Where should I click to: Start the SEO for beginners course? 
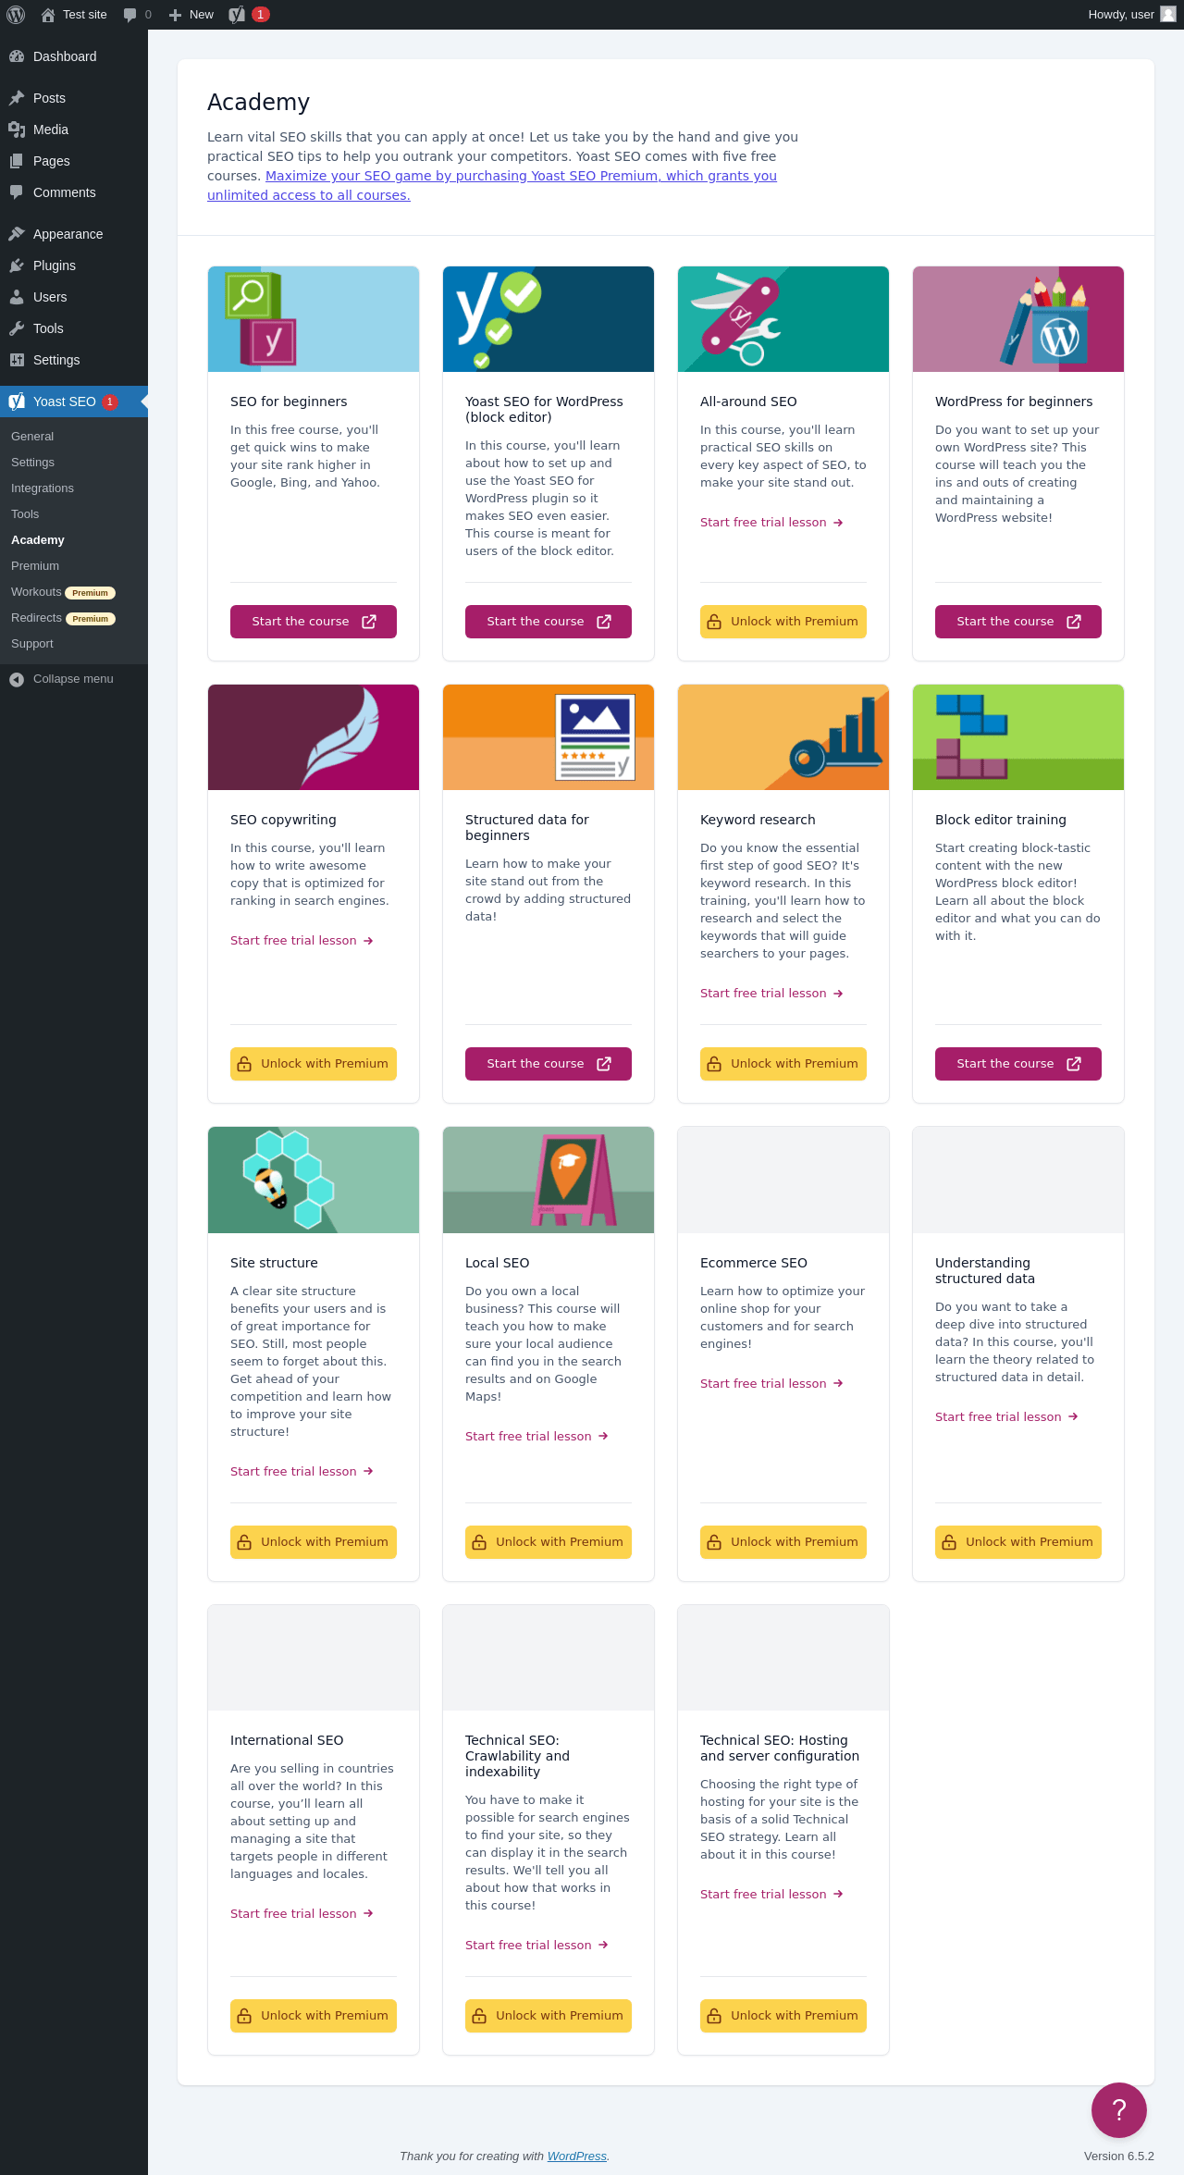point(314,622)
